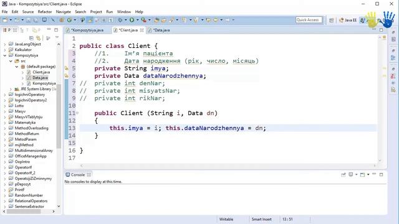Minimize the Console view

[374, 174]
